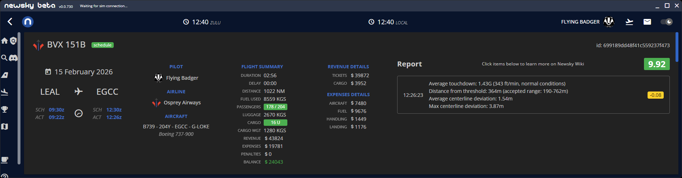Open the touchdown report entry text
682x178 pixels.
point(498,95)
